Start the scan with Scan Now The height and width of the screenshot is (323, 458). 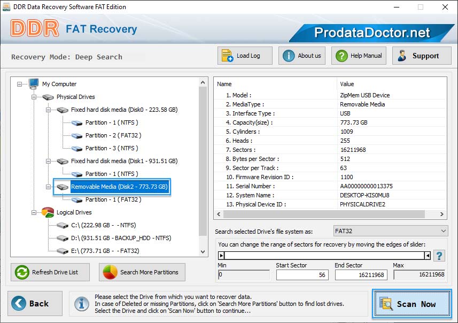point(412,303)
